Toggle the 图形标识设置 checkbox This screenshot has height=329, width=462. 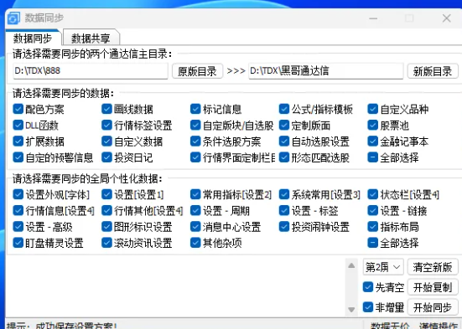tap(106, 227)
